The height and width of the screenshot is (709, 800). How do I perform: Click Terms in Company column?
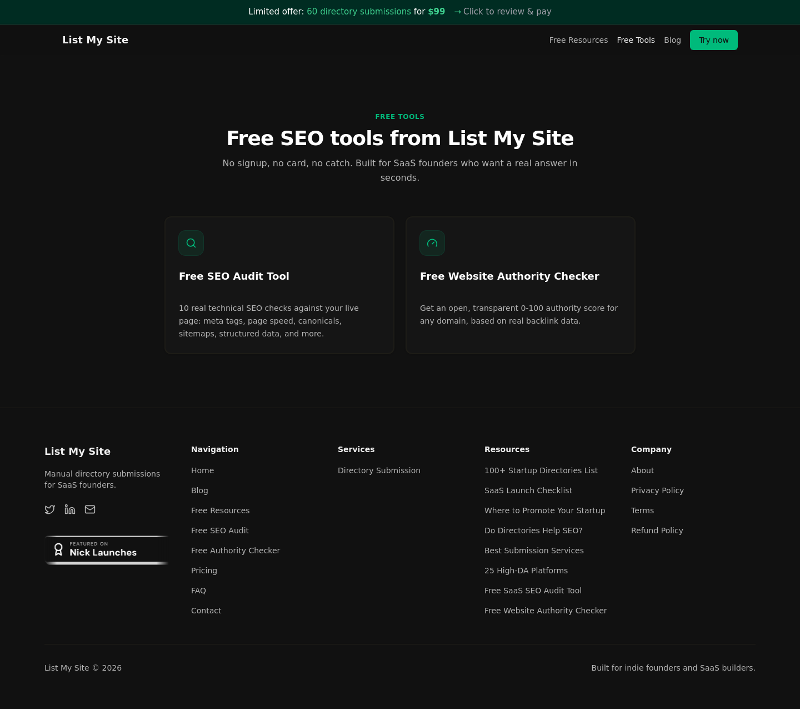click(x=642, y=510)
